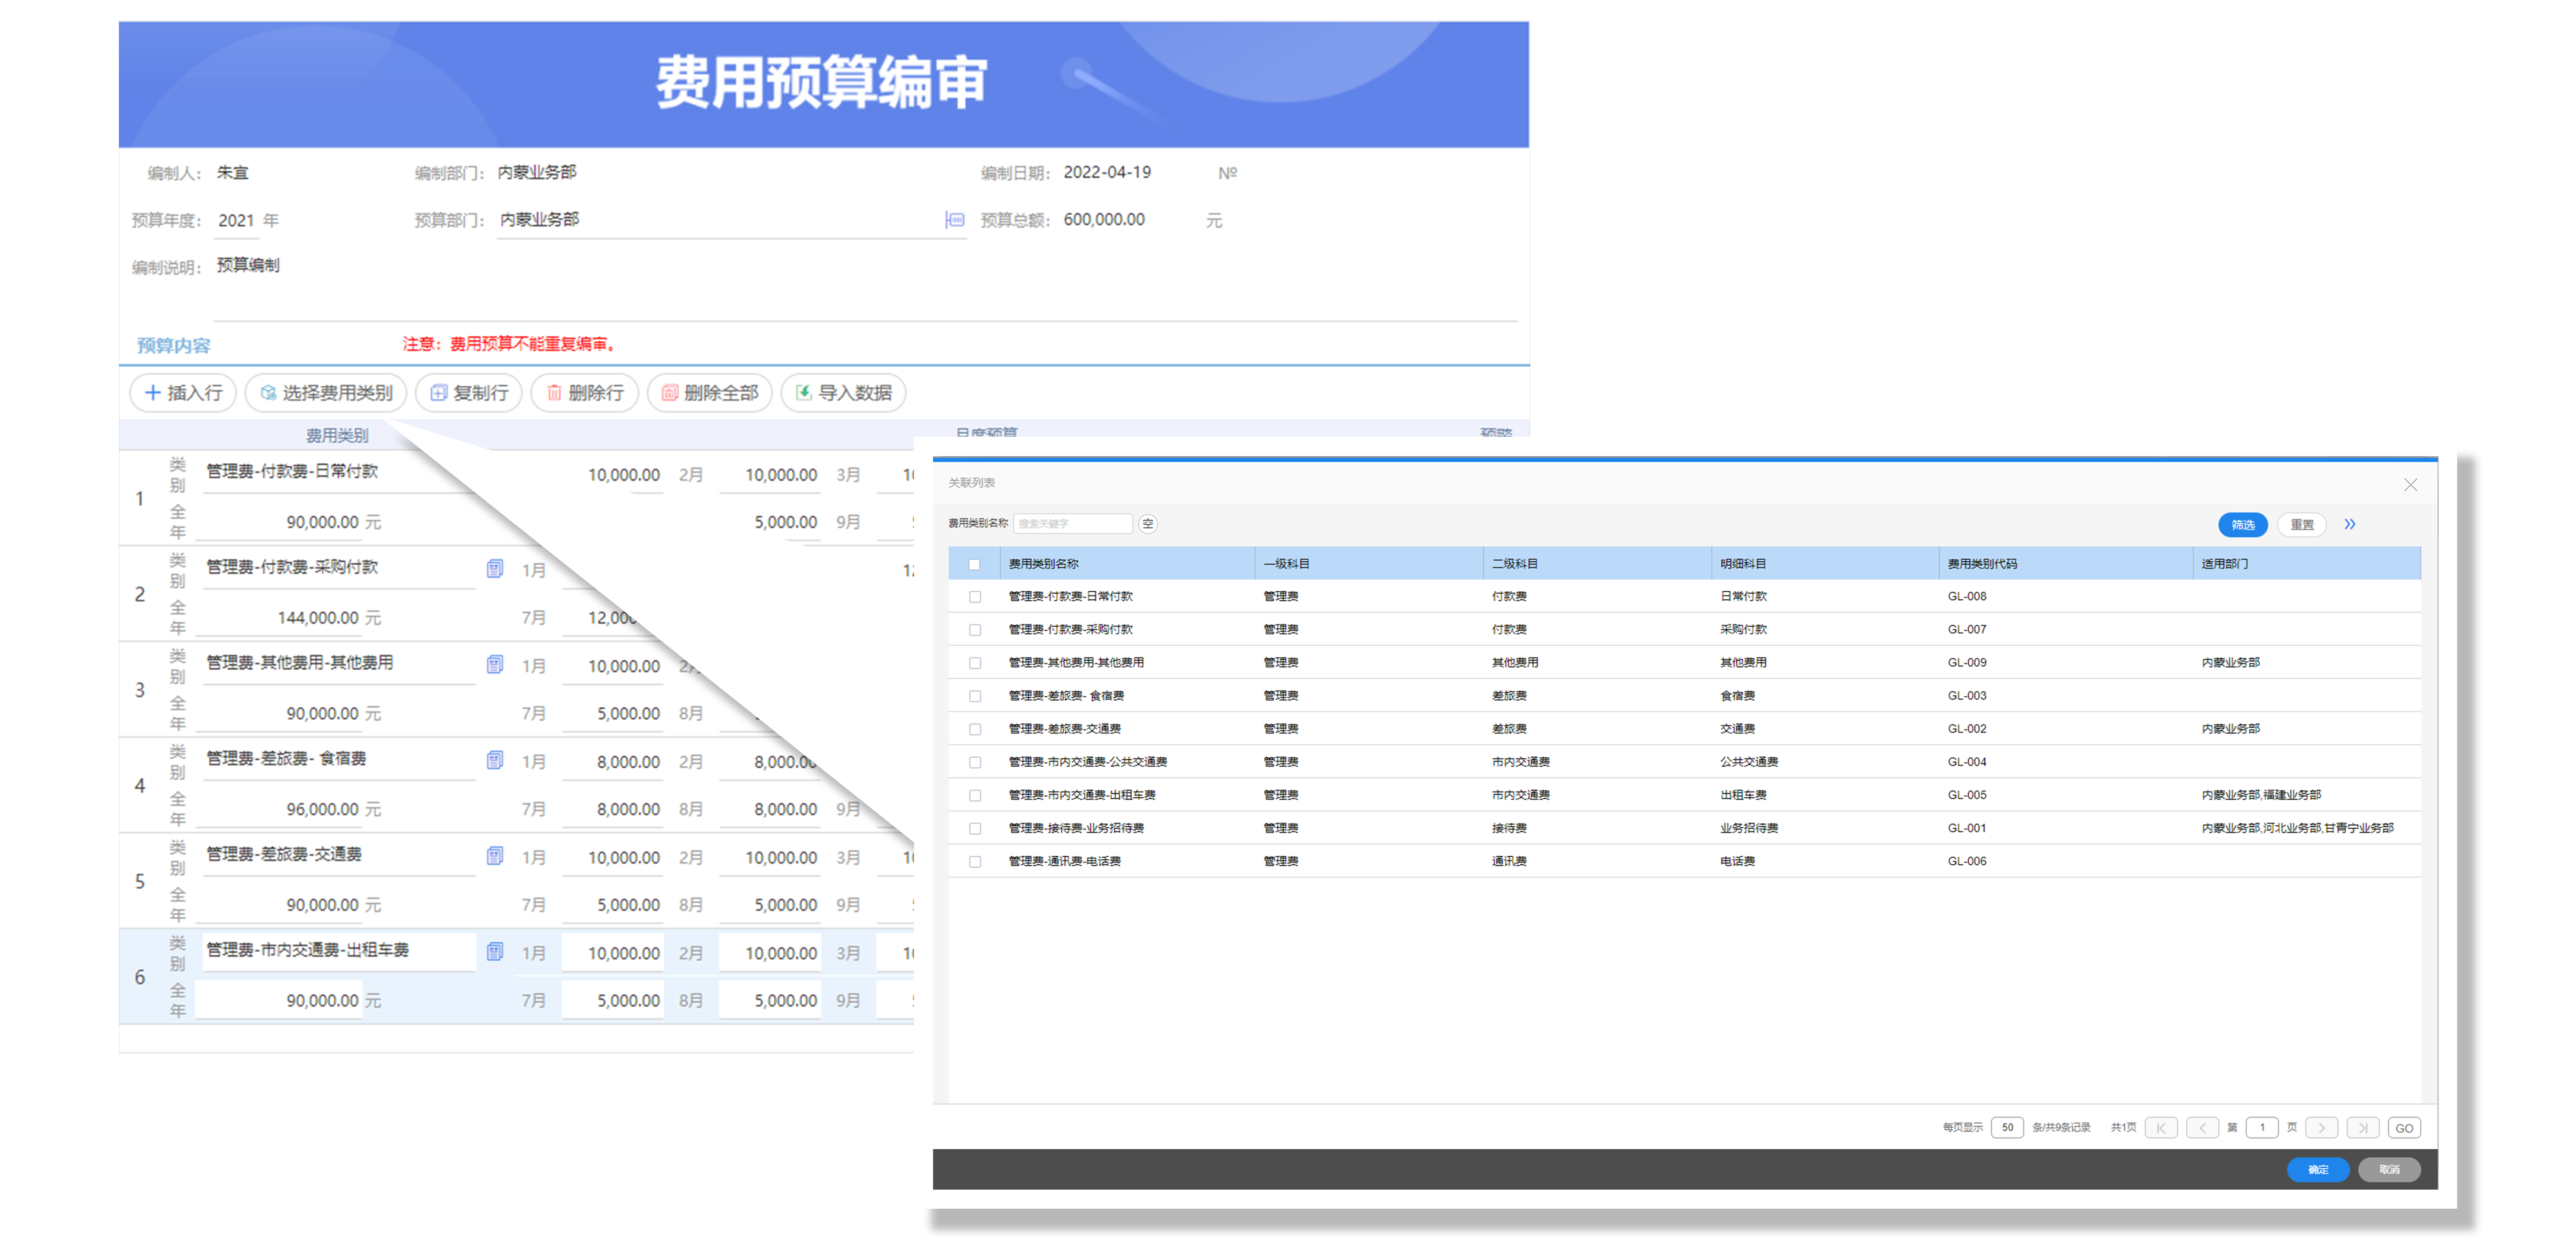Image resolution: width=2576 pixels, height=1242 pixels.
Task: Click the 选择费用类别 button
Action: 326,393
